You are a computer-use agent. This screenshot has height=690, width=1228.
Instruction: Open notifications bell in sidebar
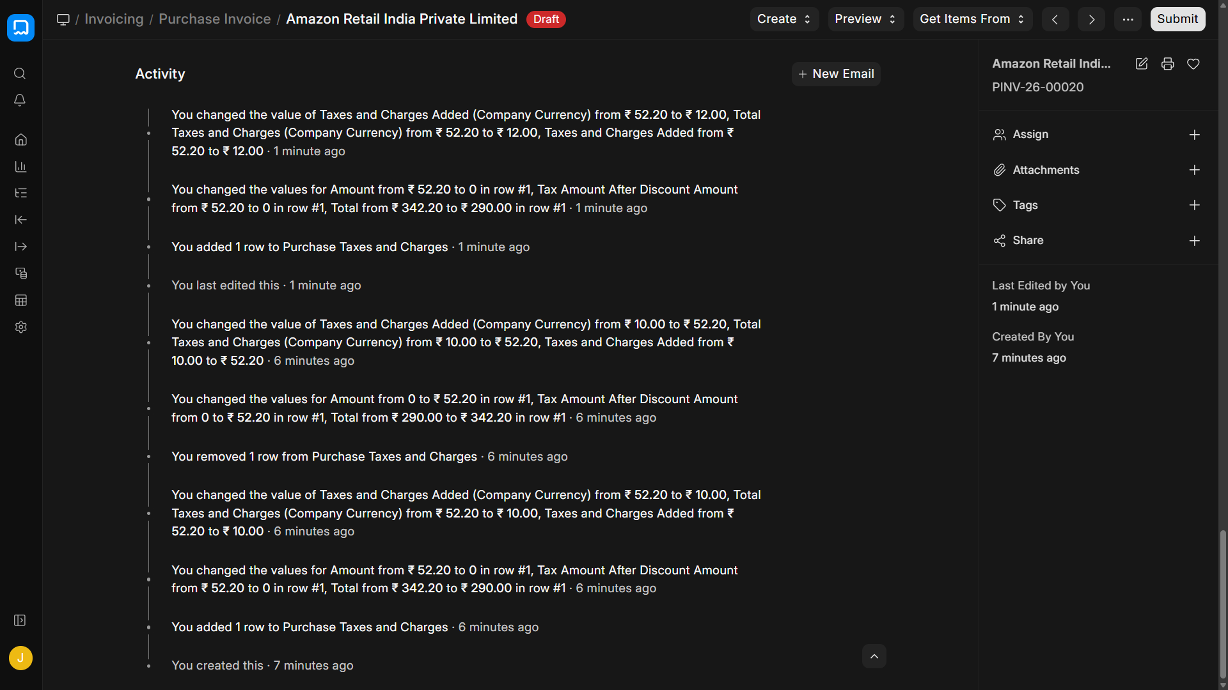pos(20,100)
